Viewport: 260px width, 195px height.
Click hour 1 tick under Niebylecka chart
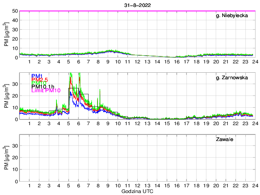pyautogui.click(x=29, y=61)
